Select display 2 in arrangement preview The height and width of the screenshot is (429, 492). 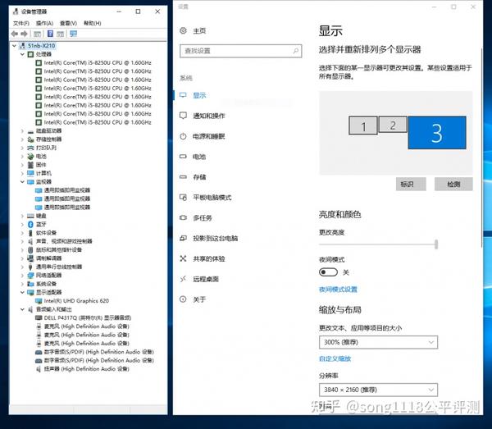click(x=393, y=125)
